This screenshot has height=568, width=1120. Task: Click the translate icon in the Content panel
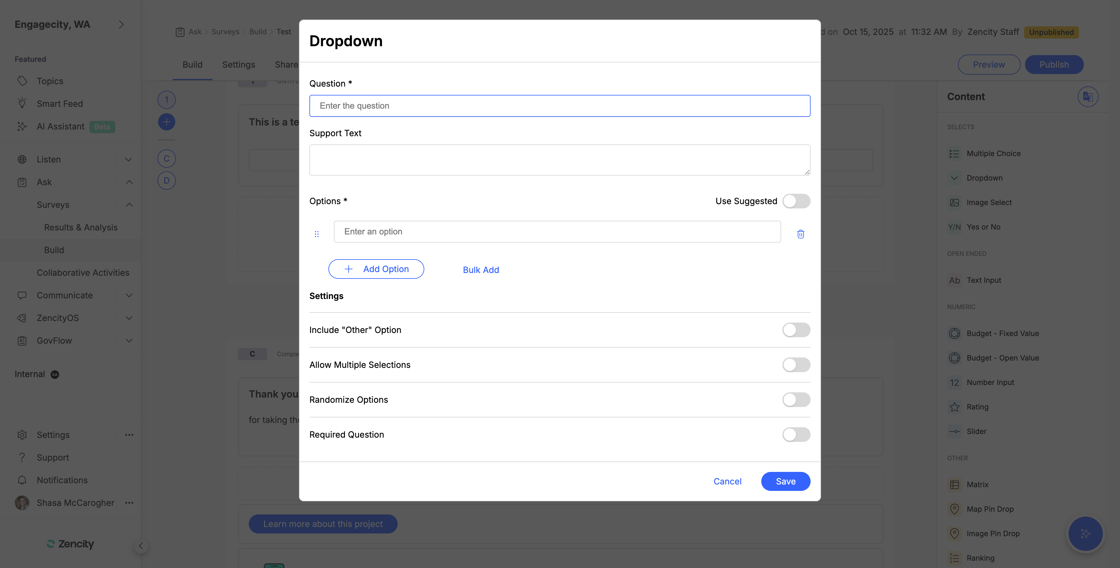(x=1088, y=96)
